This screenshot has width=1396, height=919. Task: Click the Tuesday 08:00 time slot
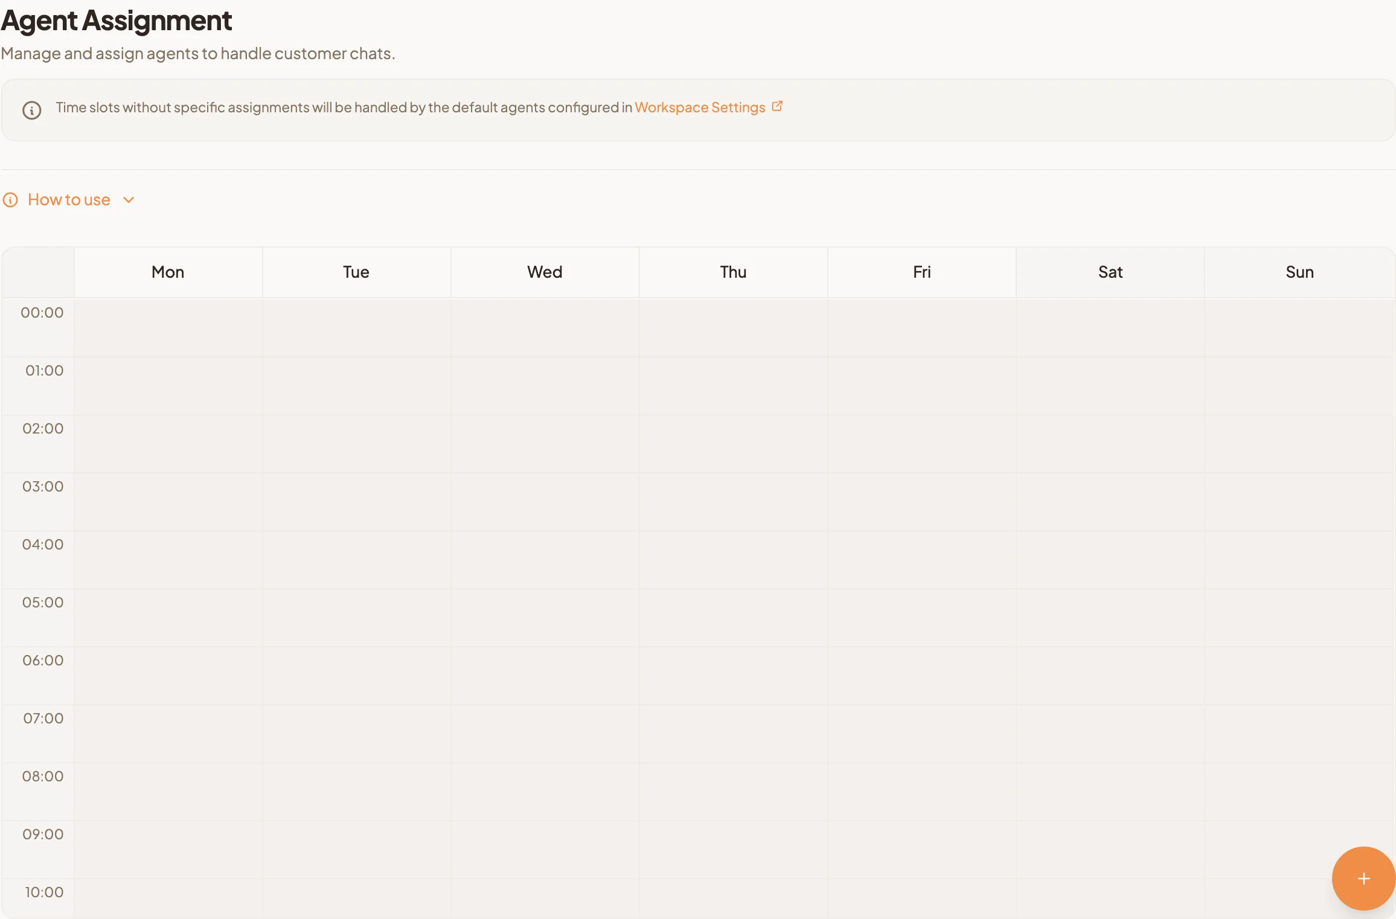356,792
